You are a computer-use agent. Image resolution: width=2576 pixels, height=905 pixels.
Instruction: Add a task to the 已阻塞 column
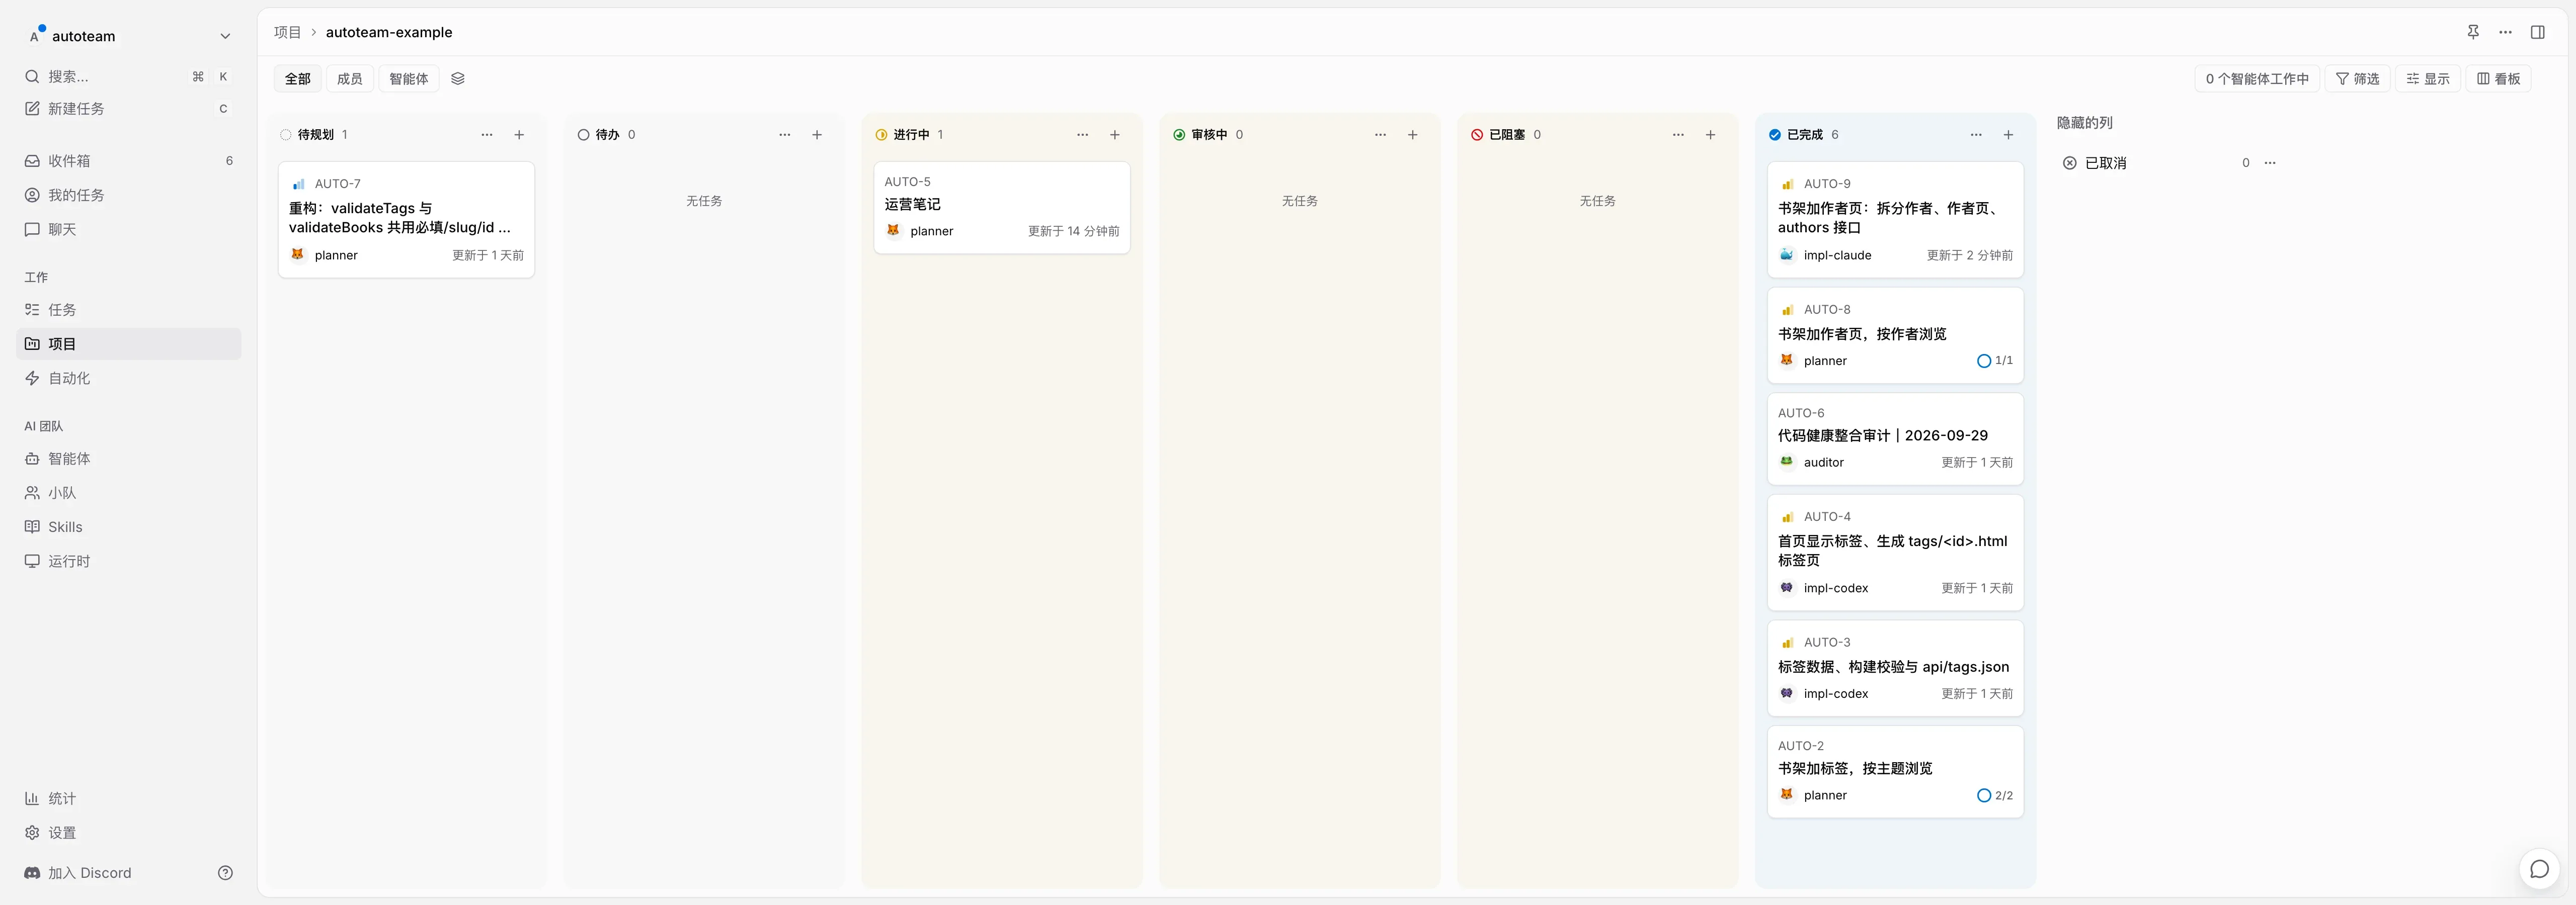click(x=1711, y=135)
